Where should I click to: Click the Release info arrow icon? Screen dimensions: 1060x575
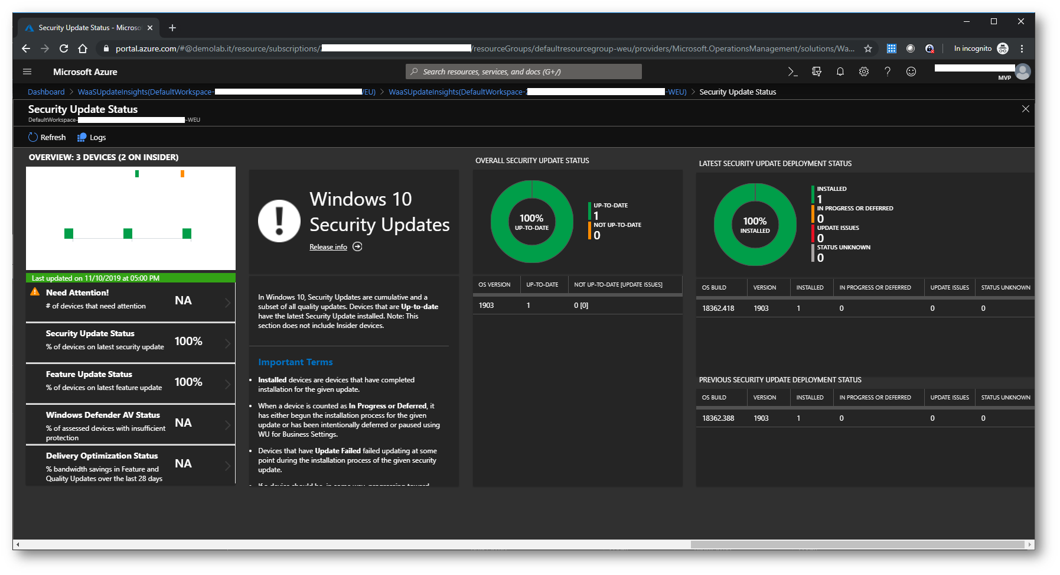(357, 246)
